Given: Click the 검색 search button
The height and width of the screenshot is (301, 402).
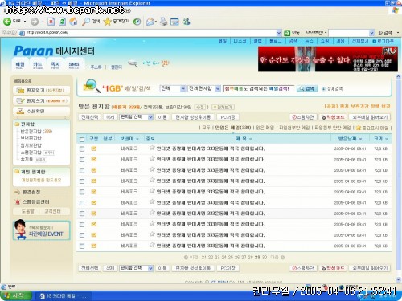Looking at the screenshot, I should point(307,88).
